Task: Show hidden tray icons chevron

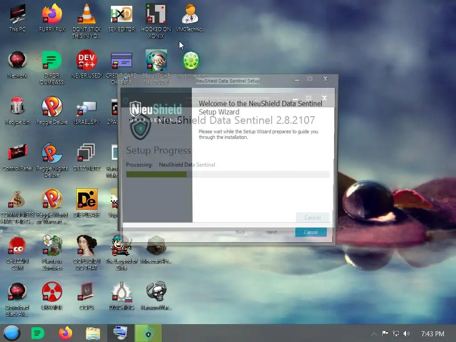Action: (374, 334)
